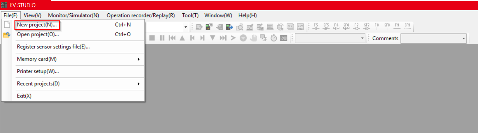Click the F4 parallel contact icon
478x133 pixels.
click(336, 26)
